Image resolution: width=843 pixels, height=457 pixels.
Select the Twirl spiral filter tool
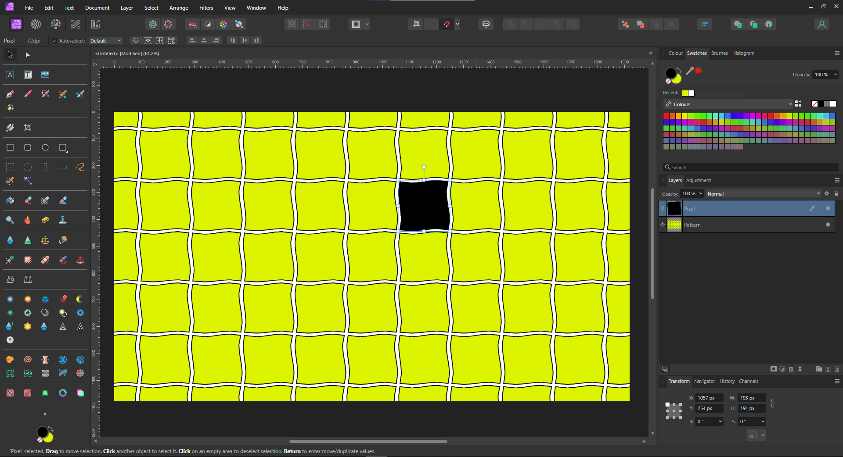28,360
